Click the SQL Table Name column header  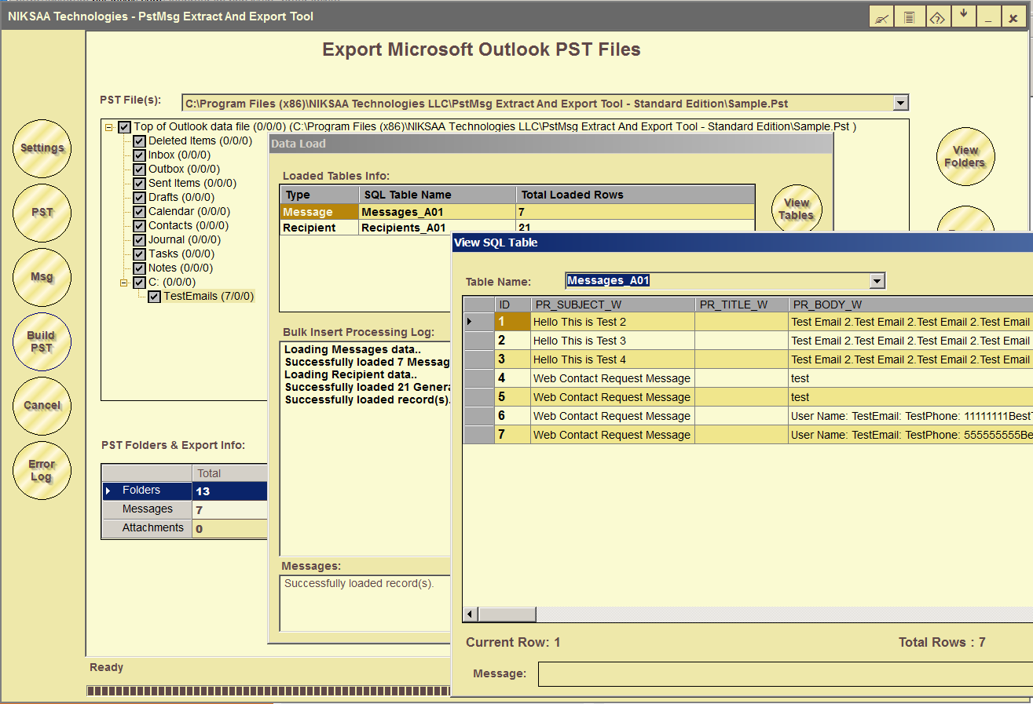click(x=438, y=195)
